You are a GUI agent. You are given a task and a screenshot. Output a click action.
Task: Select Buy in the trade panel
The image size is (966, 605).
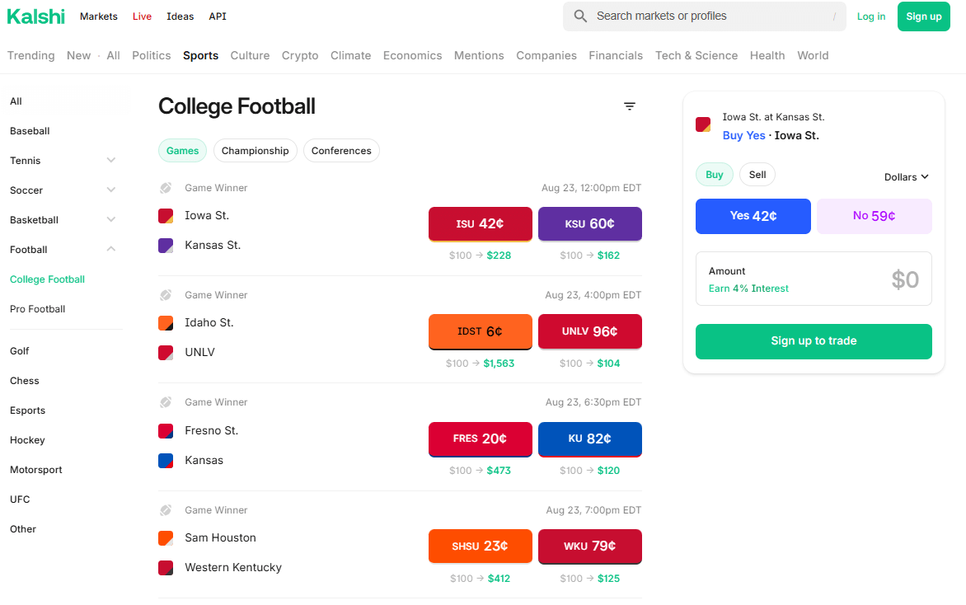(x=714, y=175)
